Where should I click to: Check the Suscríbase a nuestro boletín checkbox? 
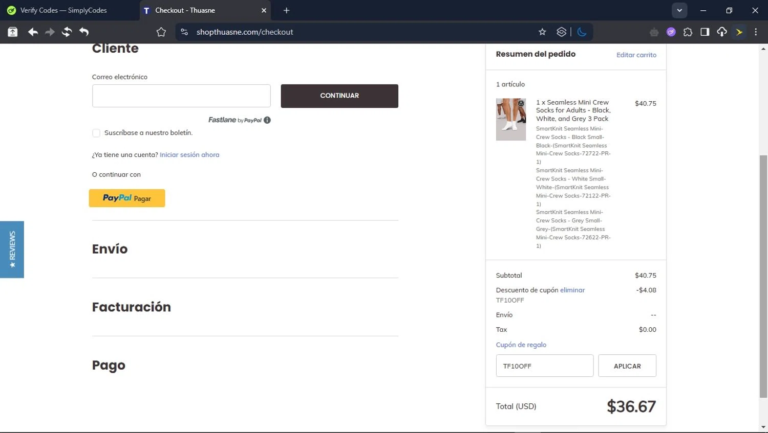pos(96,133)
